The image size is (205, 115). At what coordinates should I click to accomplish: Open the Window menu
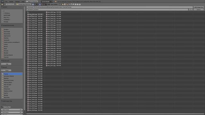[17, 1]
